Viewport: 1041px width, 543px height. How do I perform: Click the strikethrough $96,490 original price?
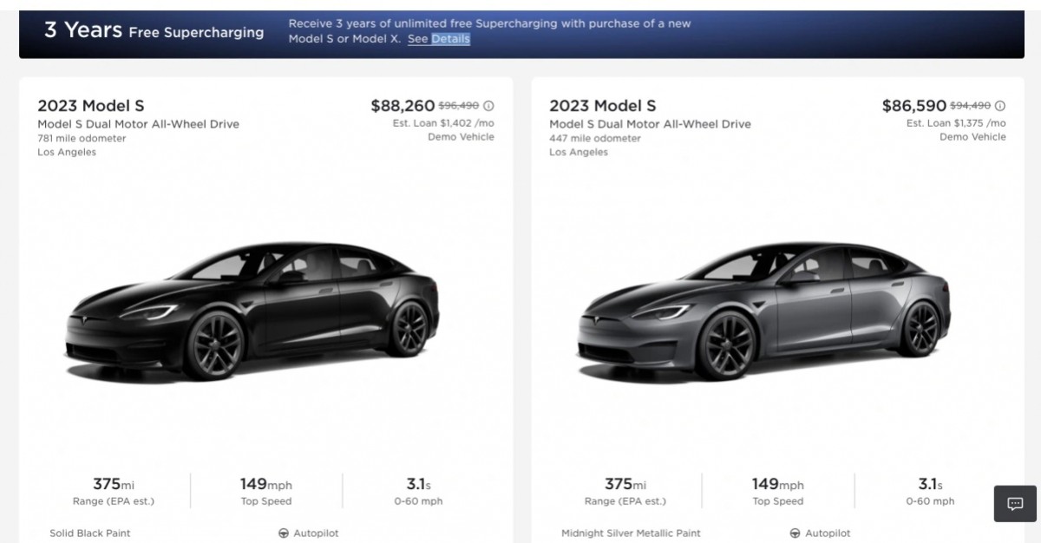(x=459, y=105)
